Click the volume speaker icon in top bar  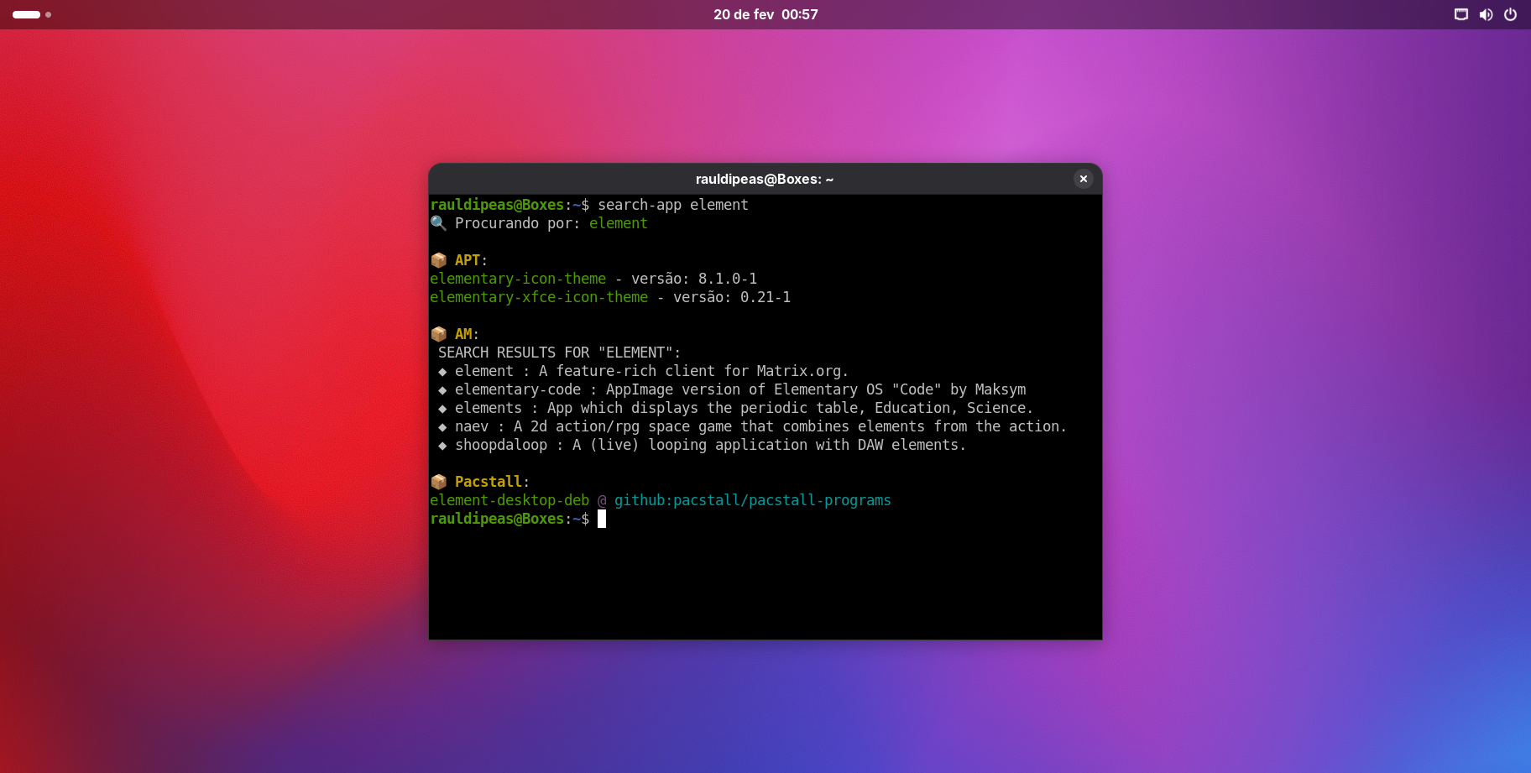pos(1486,14)
